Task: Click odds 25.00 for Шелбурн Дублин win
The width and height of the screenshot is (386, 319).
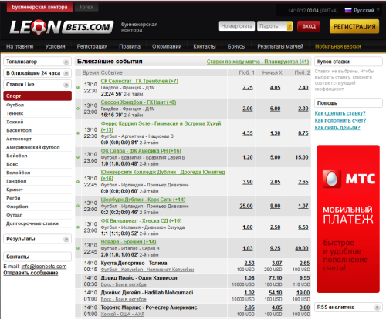Action: pyautogui.click(x=246, y=206)
